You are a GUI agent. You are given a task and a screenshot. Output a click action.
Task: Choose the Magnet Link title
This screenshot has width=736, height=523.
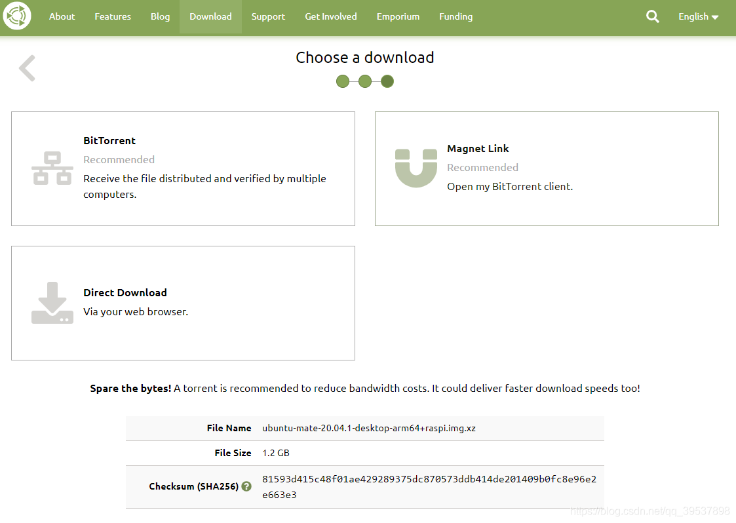478,148
